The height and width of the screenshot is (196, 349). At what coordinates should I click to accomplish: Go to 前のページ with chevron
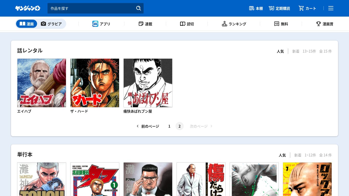148,126
